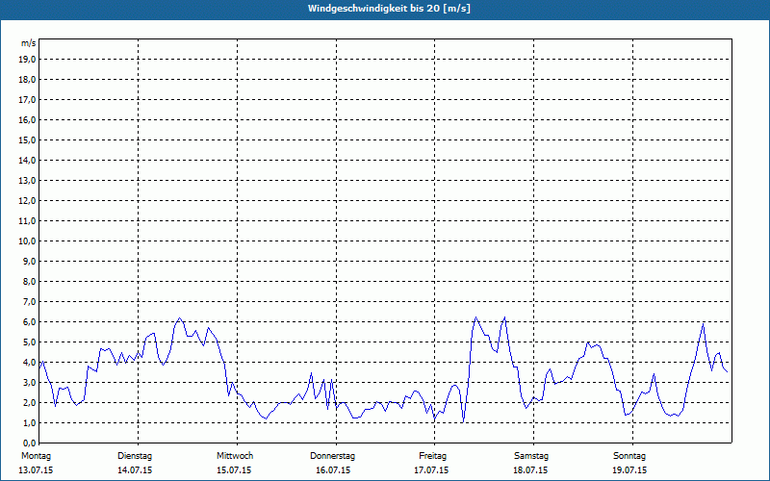The width and height of the screenshot is (770, 481).
Task: Click the 10,0 axis label
Action: coord(28,241)
